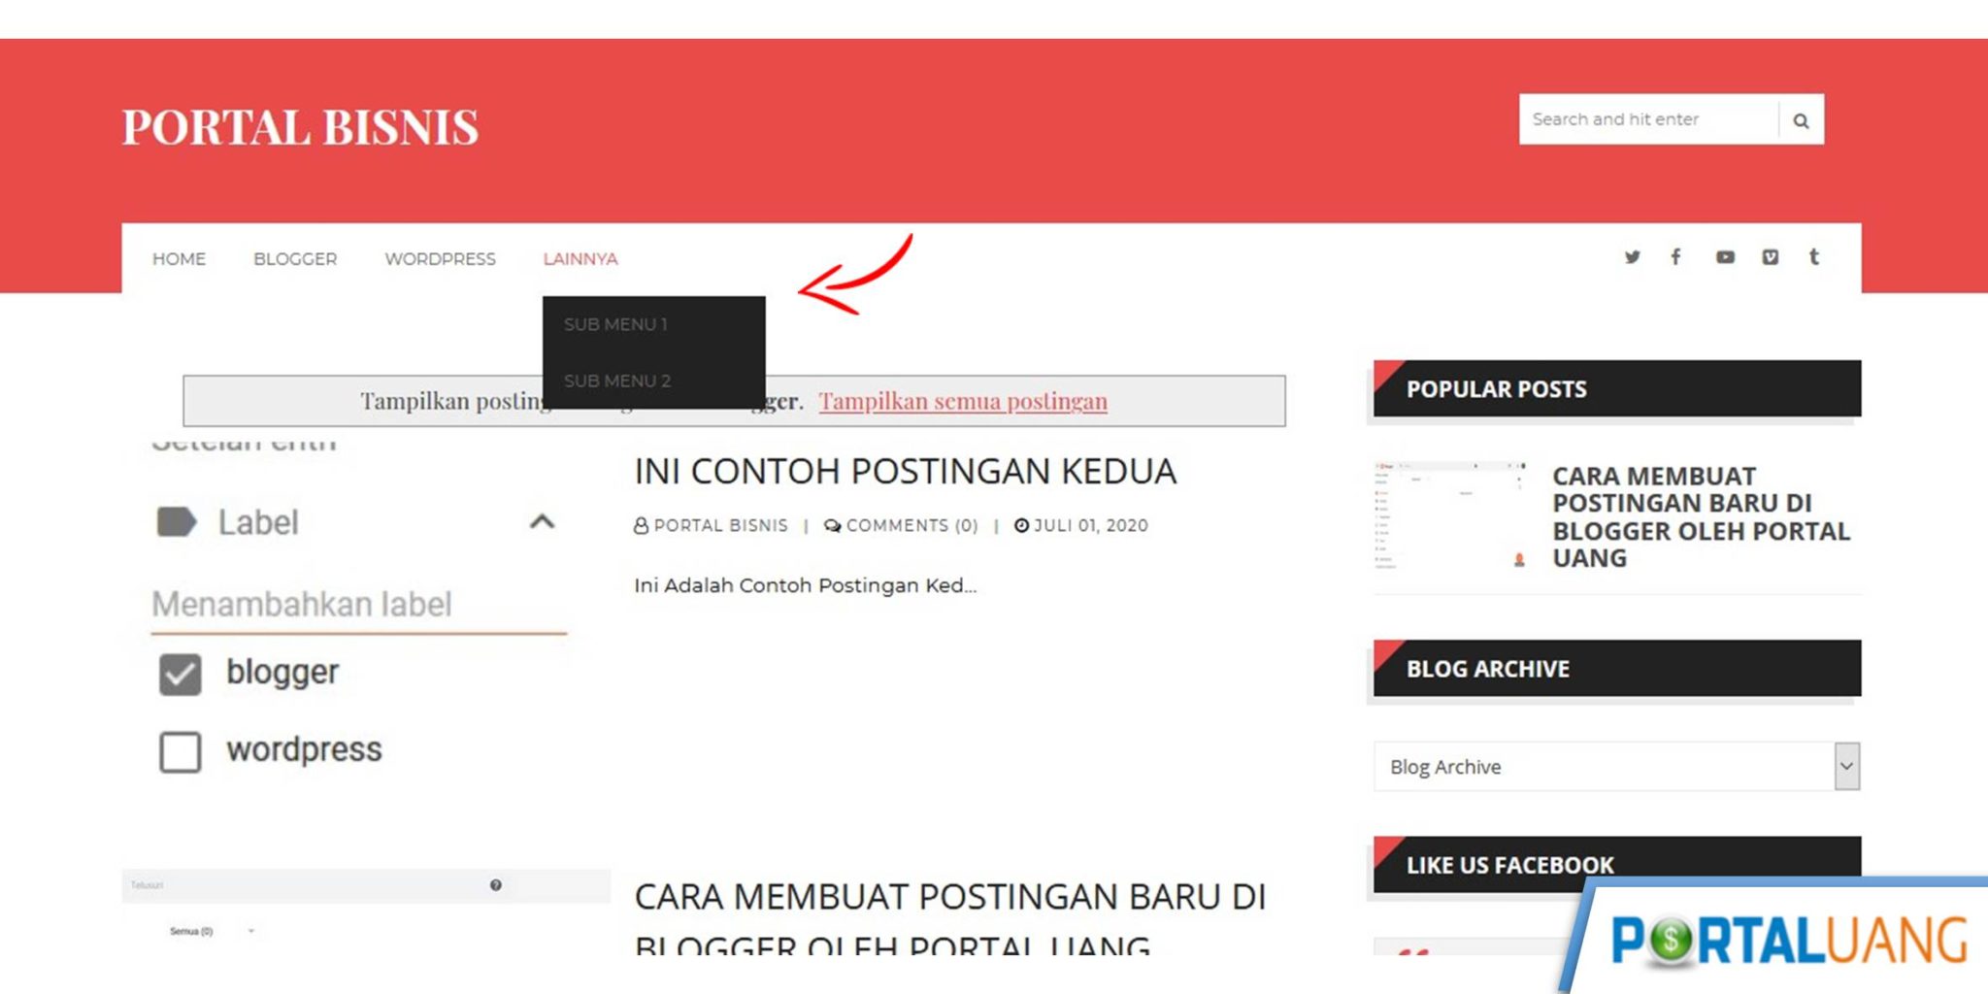Go to the HOME menu item
The height and width of the screenshot is (994, 1988).
[179, 259]
